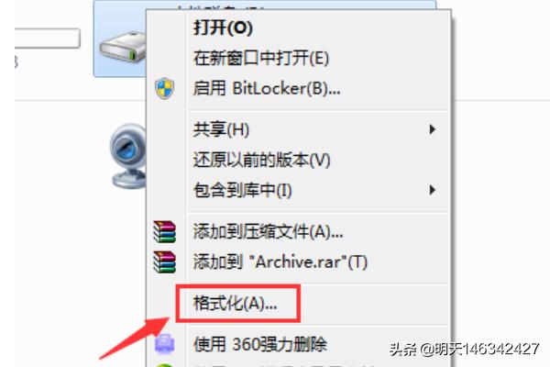Click the WinRAR icon beside 添加到压缩文件
This screenshot has width=550, height=367.
coord(164,232)
